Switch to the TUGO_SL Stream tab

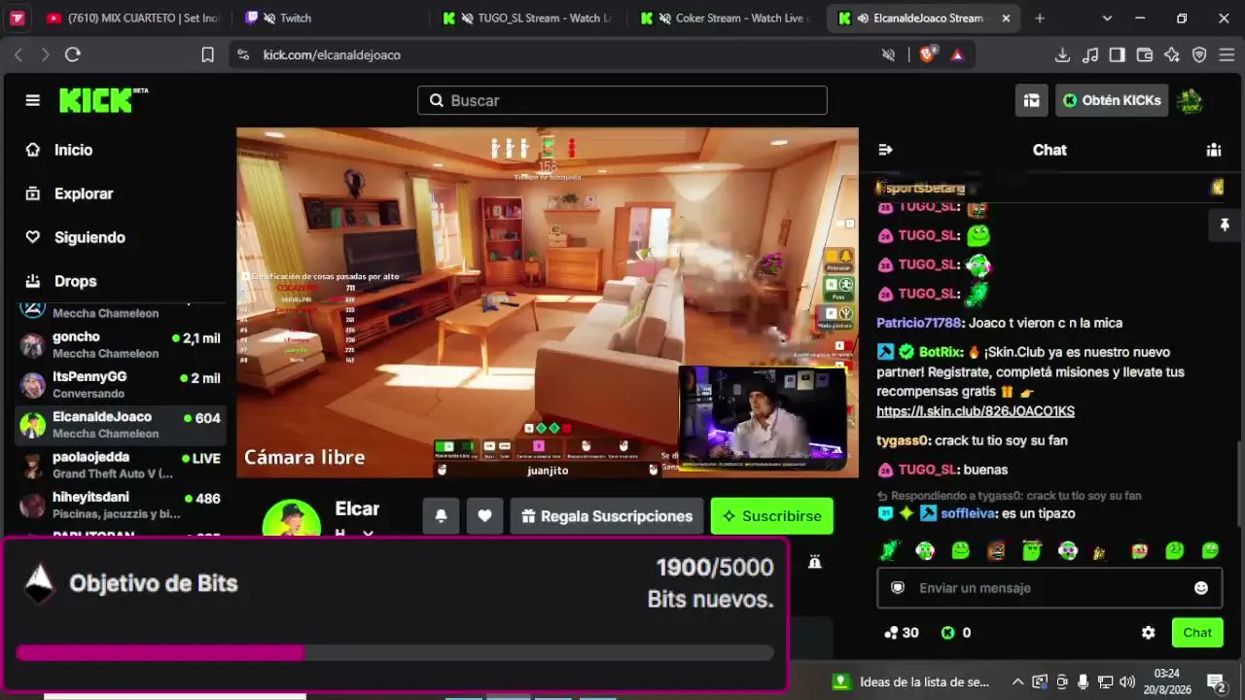[527, 18]
